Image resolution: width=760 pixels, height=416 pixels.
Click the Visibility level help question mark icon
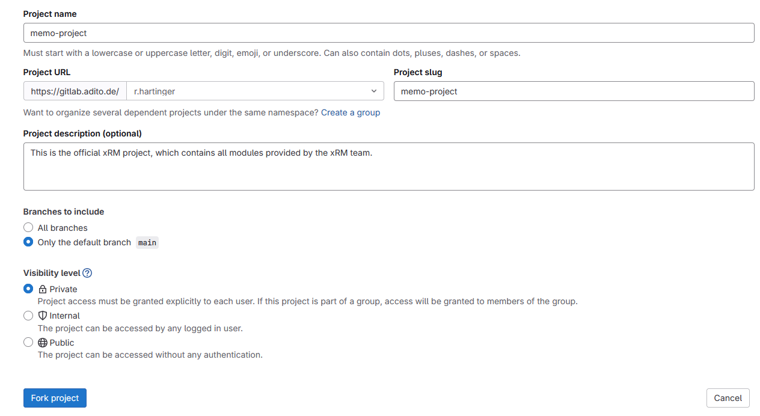point(87,273)
